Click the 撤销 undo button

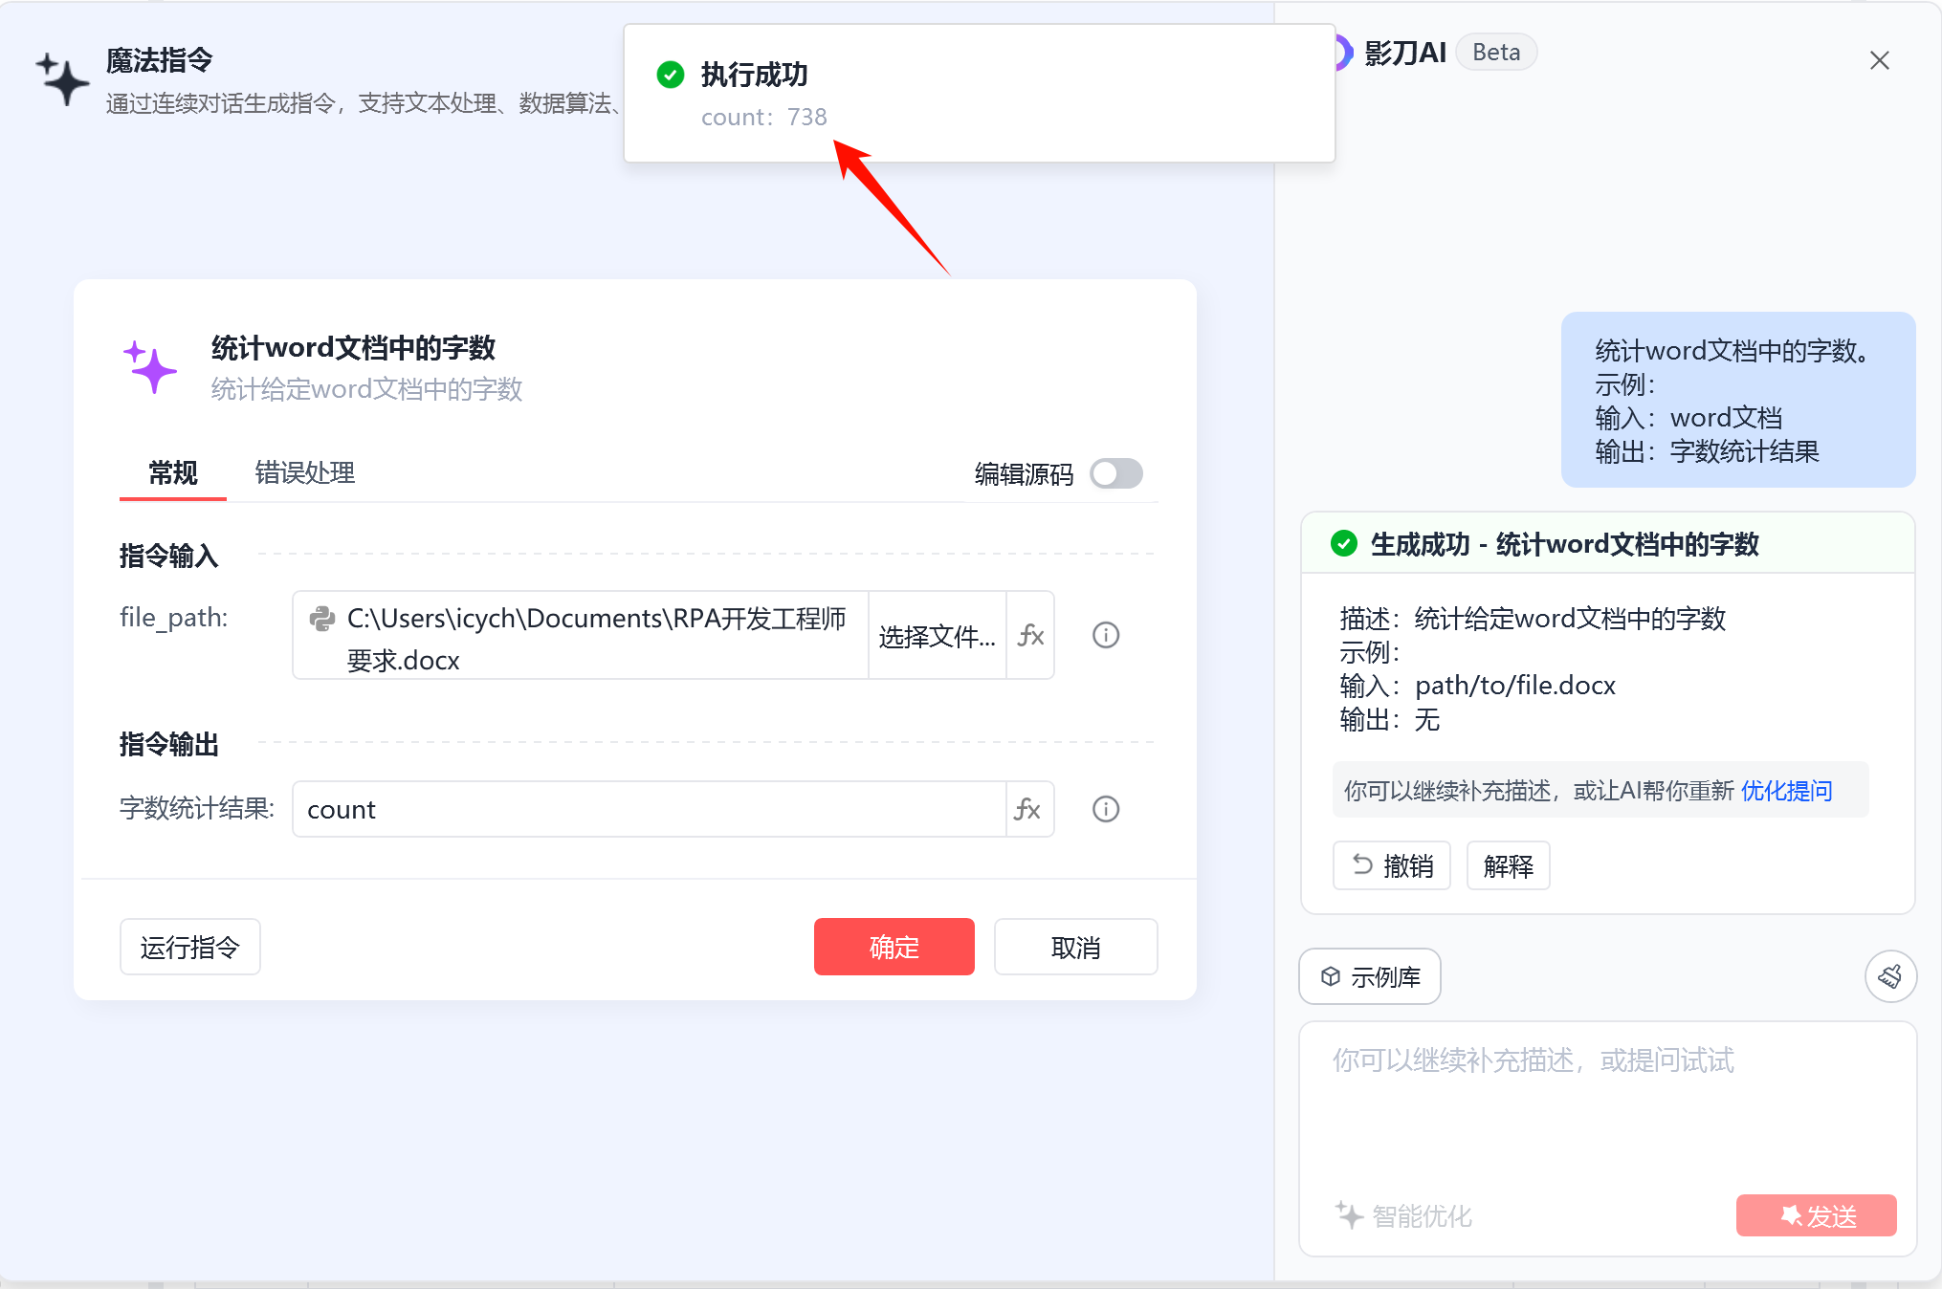coord(1392,866)
